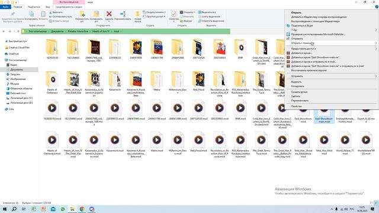This screenshot has width=379, height=213.
Task: Open Chrome from the taskbar
Action: coord(82,209)
